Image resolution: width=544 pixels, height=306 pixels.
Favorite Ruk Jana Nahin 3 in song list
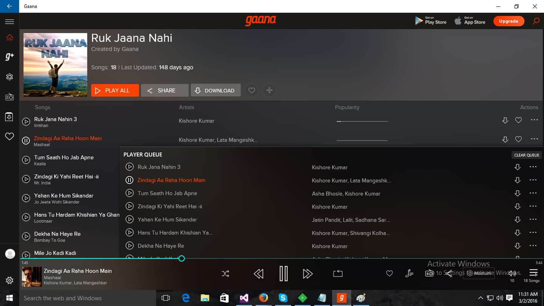518,120
